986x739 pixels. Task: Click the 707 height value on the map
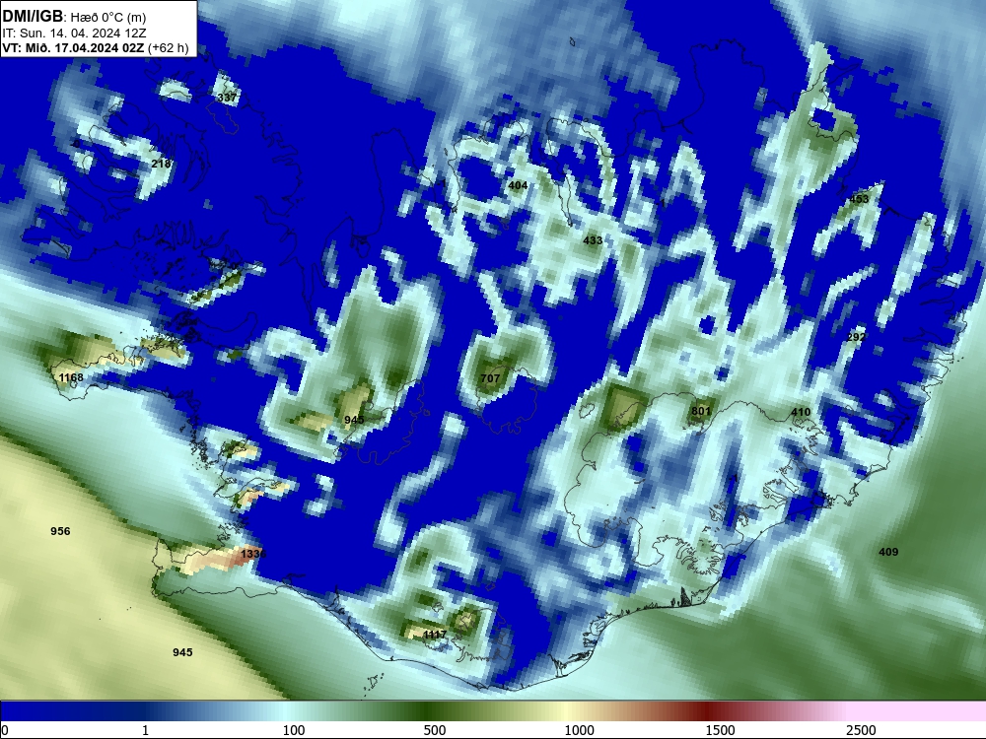(490, 378)
